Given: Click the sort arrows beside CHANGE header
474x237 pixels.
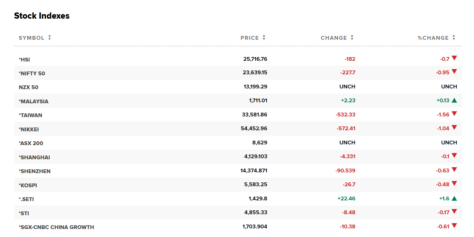Looking at the screenshot, I should click(x=352, y=38).
